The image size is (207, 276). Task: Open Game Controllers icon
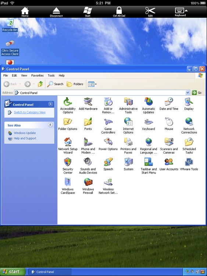pos(108,125)
